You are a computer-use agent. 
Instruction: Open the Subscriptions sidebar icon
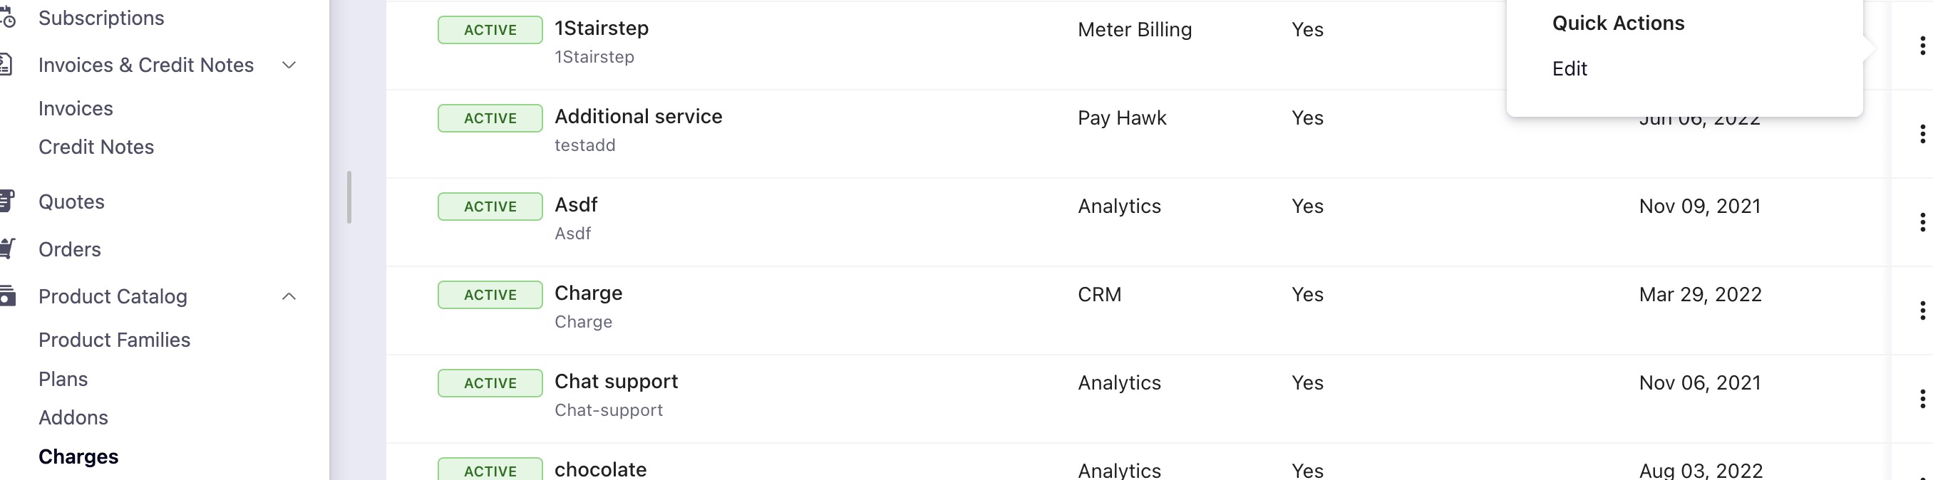pos(6,17)
